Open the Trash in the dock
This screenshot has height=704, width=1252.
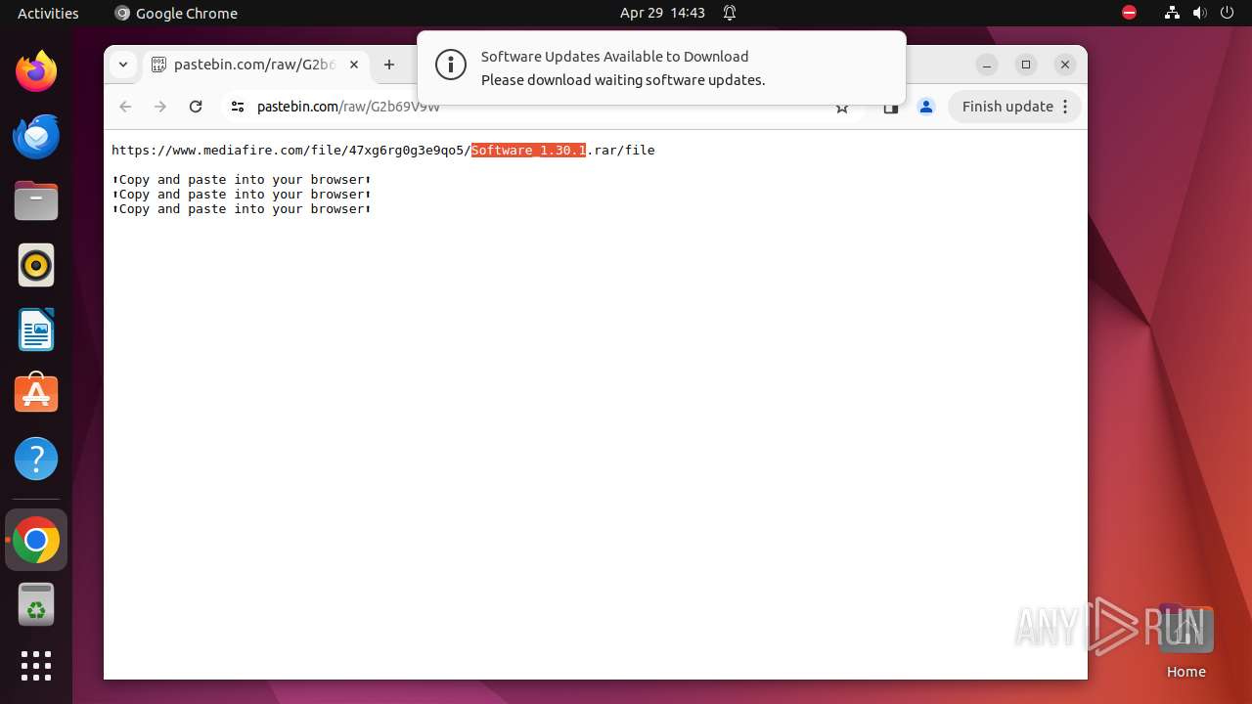[x=36, y=604]
